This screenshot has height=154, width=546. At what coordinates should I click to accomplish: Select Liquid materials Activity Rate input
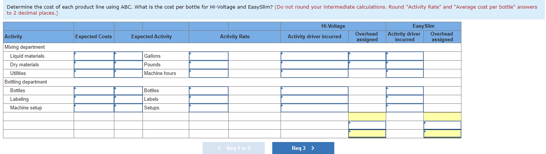(x=209, y=56)
